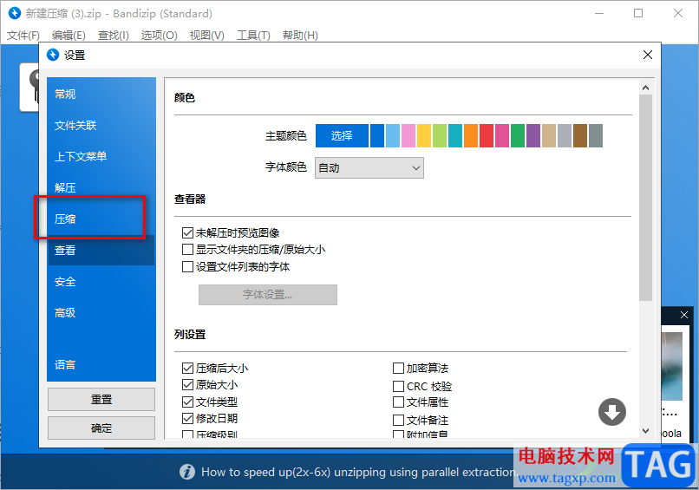Enable CRC check column checkbox
This screenshot has width=699, height=490.
[398, 386]
